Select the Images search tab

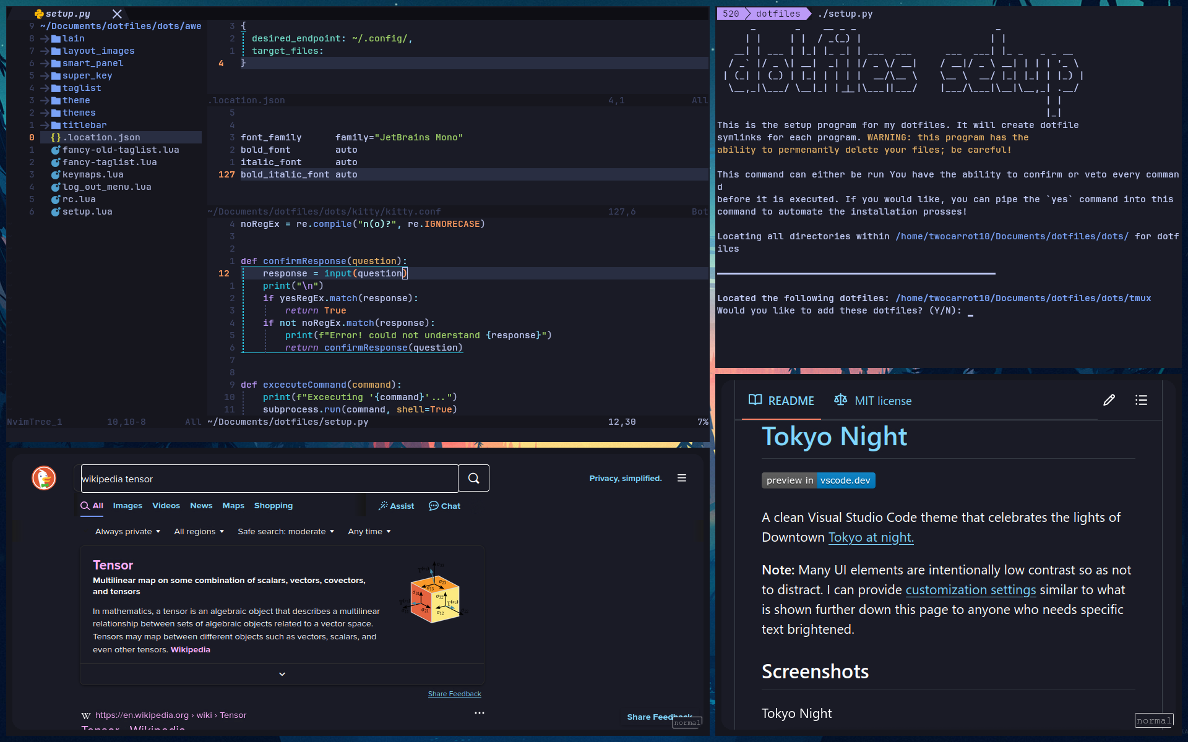tap(127, 506)
